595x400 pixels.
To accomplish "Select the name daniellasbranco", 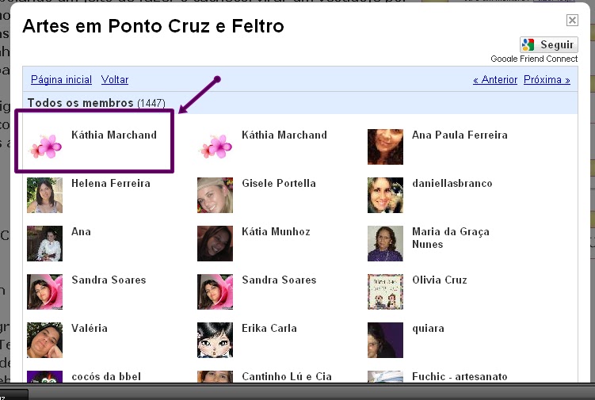I will pyautogui.click(x=452, y=183).
